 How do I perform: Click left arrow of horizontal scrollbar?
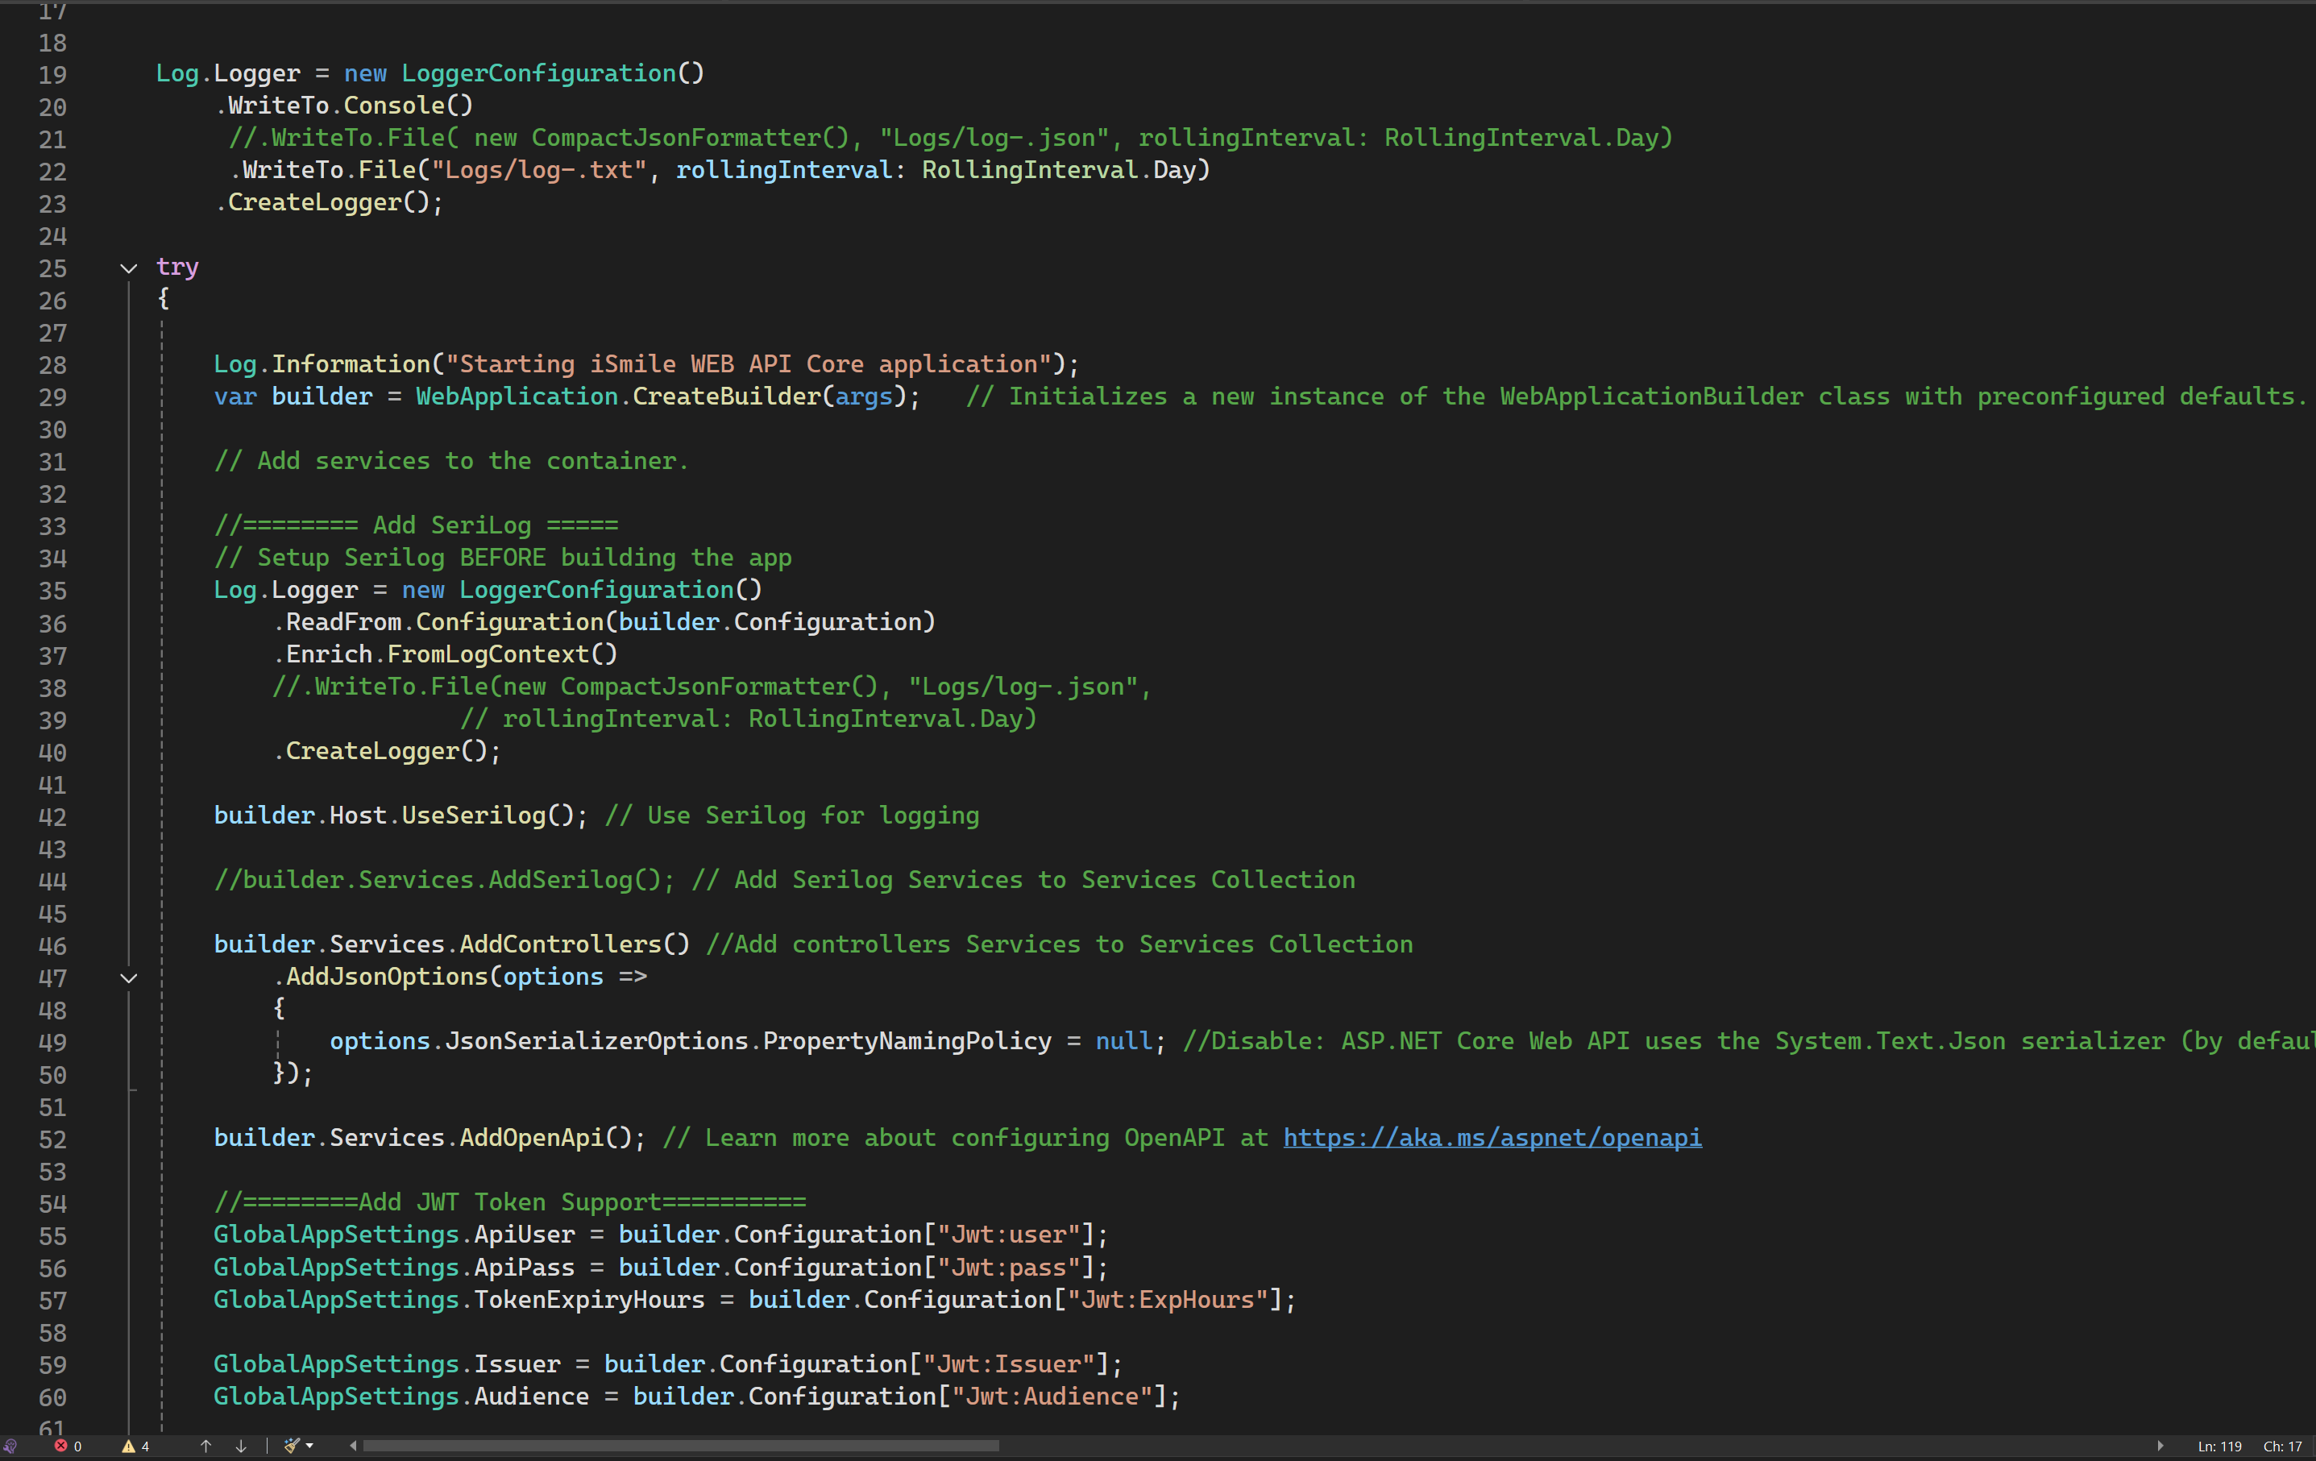pyautogui.click(x=353, y=1446)
